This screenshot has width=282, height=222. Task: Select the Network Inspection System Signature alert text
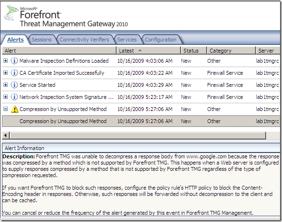[67, 97]
